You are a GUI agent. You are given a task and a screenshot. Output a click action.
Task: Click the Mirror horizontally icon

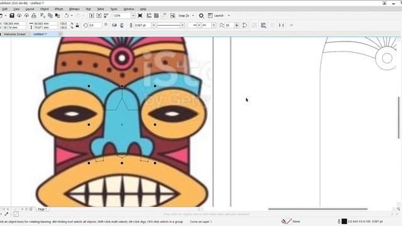[x=114, y=25]
